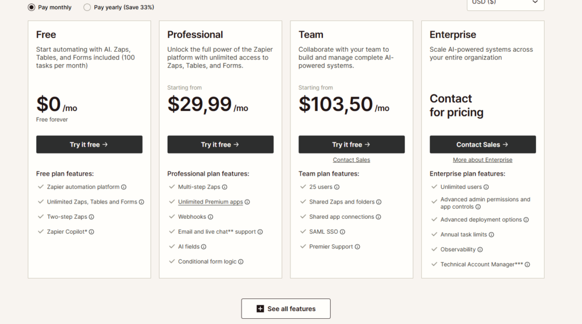Image resolution: width=582 pixels, height=324 pixels.
Task: Show info for Technical Account Manager
Action: click(x=527, y=265)
